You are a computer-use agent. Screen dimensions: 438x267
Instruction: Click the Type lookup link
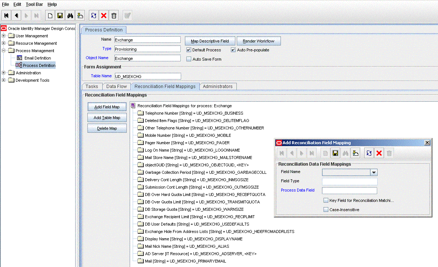pyautogui.click(x=107, y=48)
